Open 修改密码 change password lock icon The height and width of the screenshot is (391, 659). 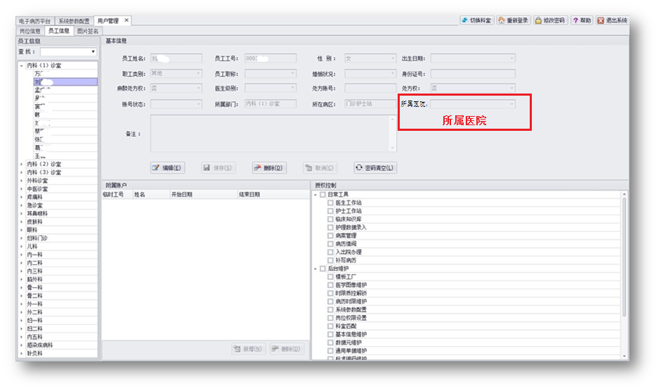(538, 20)
